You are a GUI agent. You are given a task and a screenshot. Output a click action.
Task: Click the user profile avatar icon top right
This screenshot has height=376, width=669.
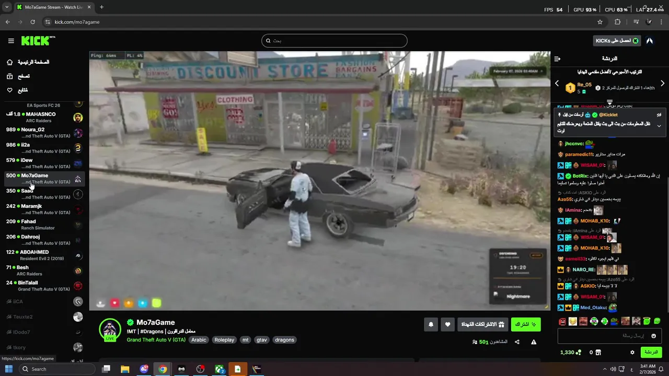[x=650, y=41]
